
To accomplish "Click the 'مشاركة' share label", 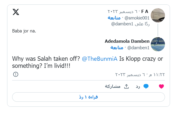I will [x=113, y=86].
